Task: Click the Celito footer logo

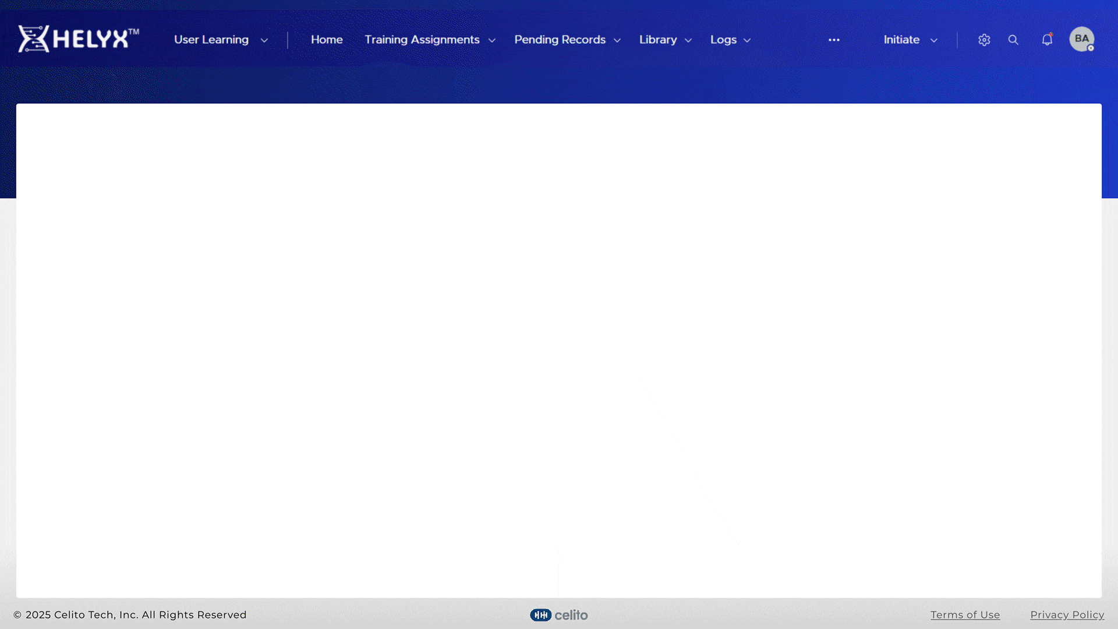Action: 559,615
